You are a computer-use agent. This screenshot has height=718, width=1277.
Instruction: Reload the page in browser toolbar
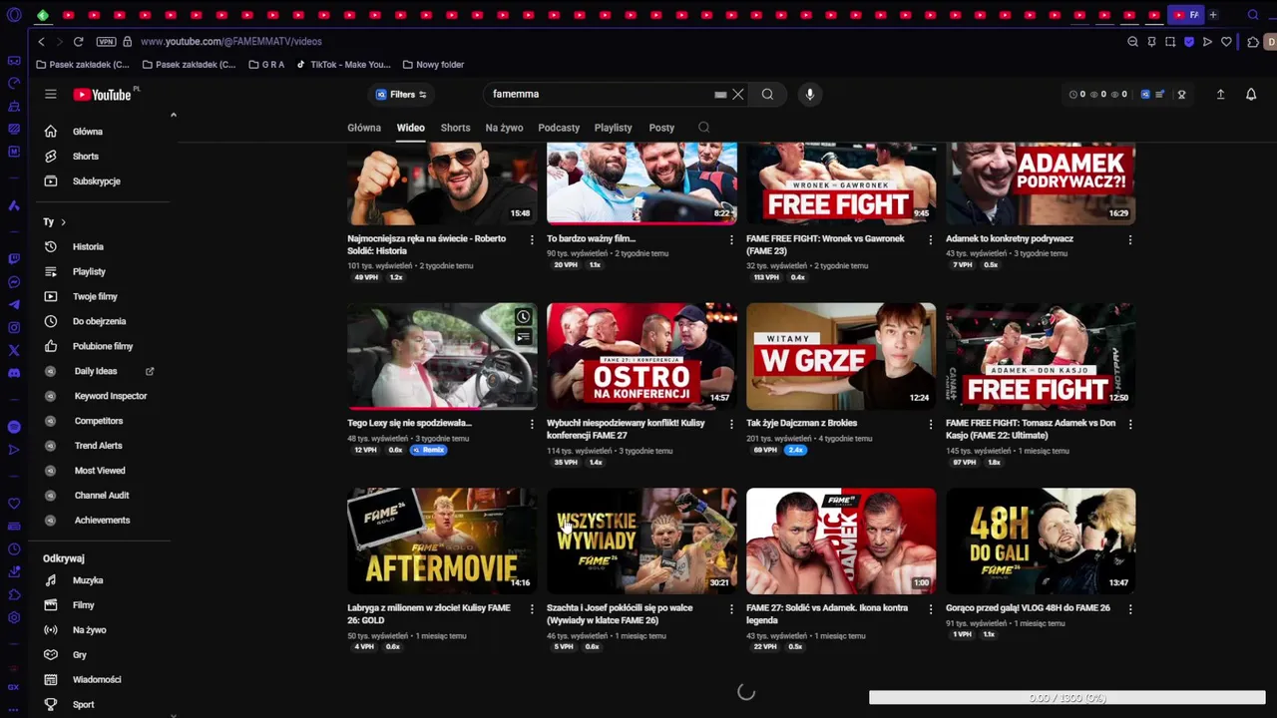tap(78, 41)
